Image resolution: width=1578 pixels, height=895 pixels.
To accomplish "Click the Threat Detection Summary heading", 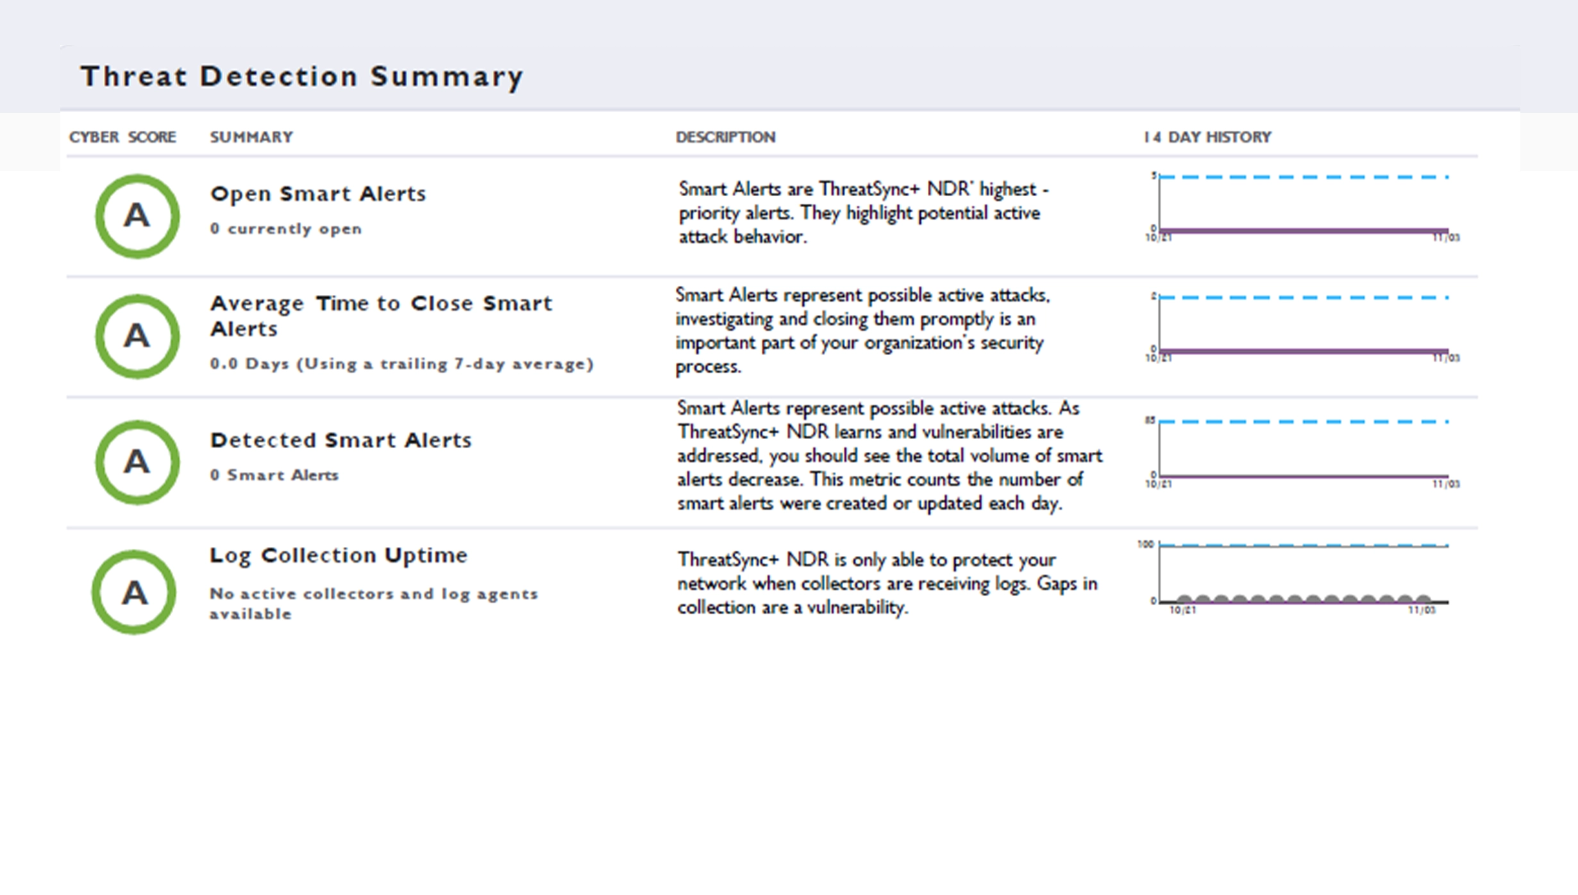I will click(x=301, y=76).
